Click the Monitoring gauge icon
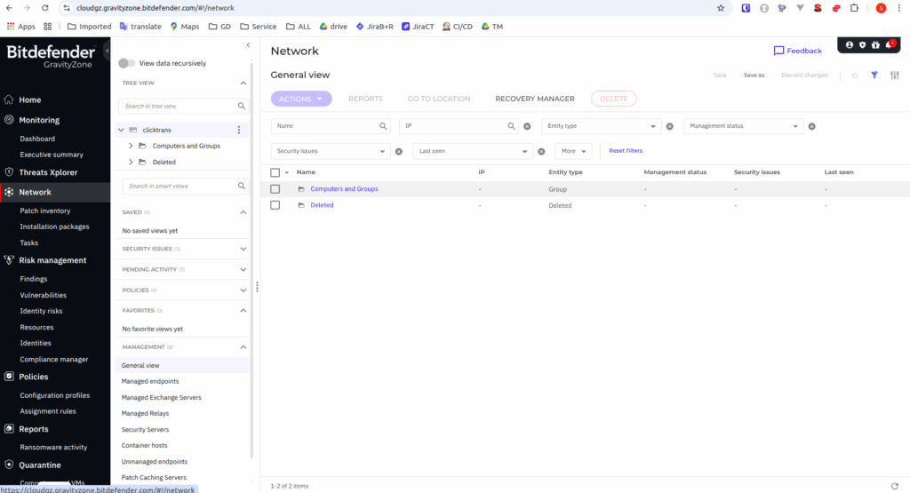The height and width of the screenshot is (493, 910). tap(9, 120)
